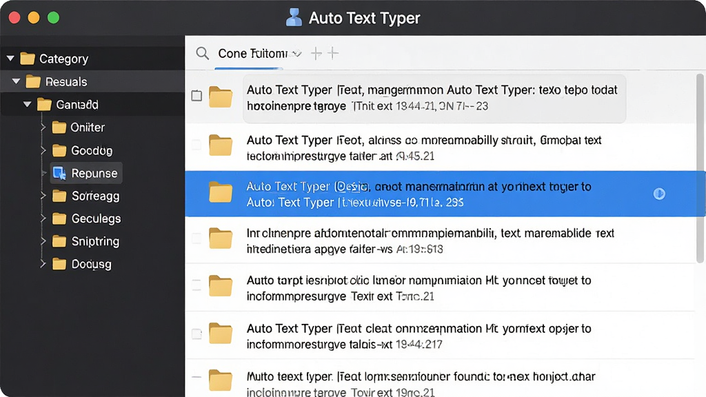Click folder icon of 'Autto tarpt' row
The image size is (706, 397).
tap(221, 286)
